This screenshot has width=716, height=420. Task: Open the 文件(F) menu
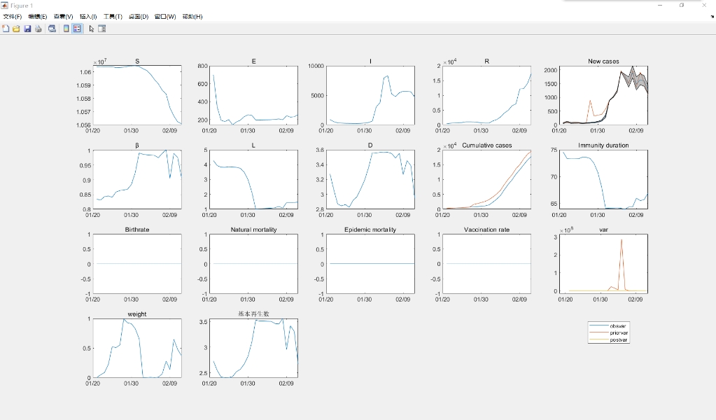pyautogui.click(x=12, y=16)
